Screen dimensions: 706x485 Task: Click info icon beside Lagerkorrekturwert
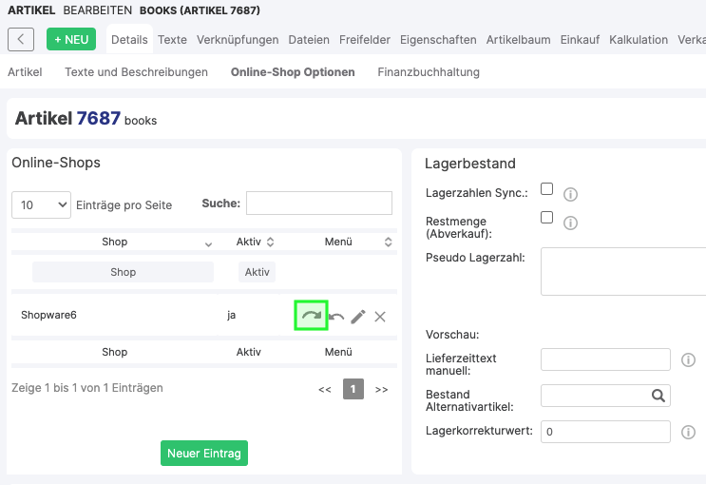tap(689, 433)
